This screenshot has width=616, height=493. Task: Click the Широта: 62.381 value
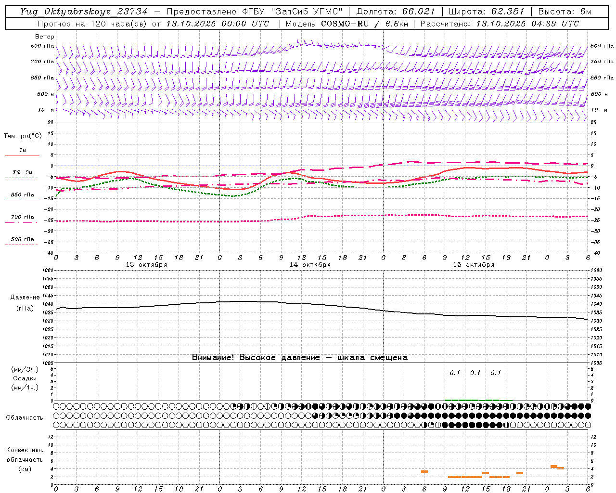[x=486, y=12]
